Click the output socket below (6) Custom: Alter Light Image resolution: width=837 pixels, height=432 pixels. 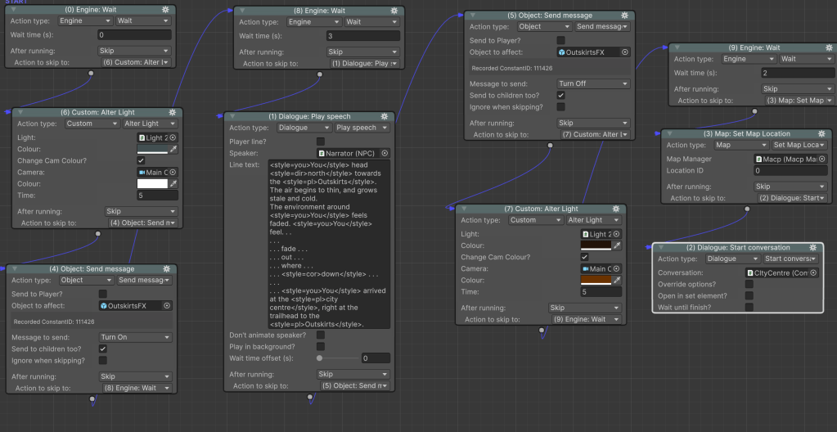[98, 233]
